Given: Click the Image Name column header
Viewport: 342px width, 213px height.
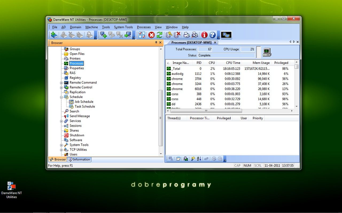Looking at the screenshot, I should click(x=179, y=63).
